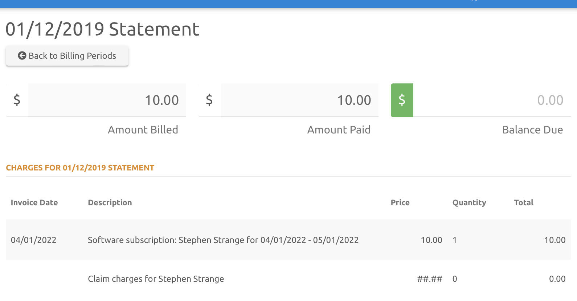
Task: Select the Software subscription charge description
Action: click(223, 240)
